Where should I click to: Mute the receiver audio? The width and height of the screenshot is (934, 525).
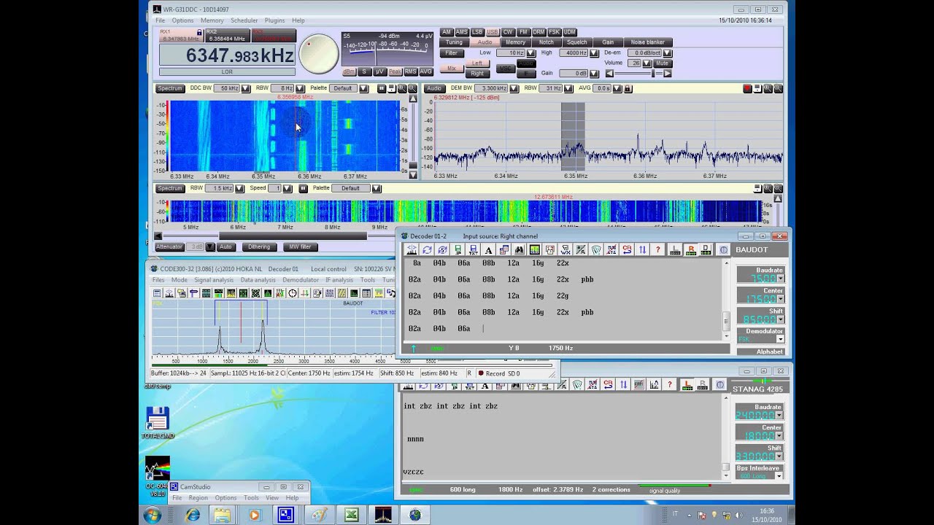(x=663, y=63)
